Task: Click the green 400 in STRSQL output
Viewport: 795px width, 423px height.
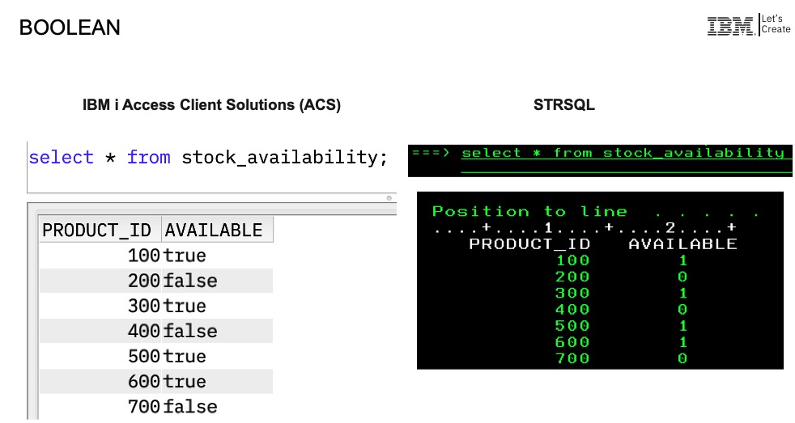Action: click(x=573, y=309)
